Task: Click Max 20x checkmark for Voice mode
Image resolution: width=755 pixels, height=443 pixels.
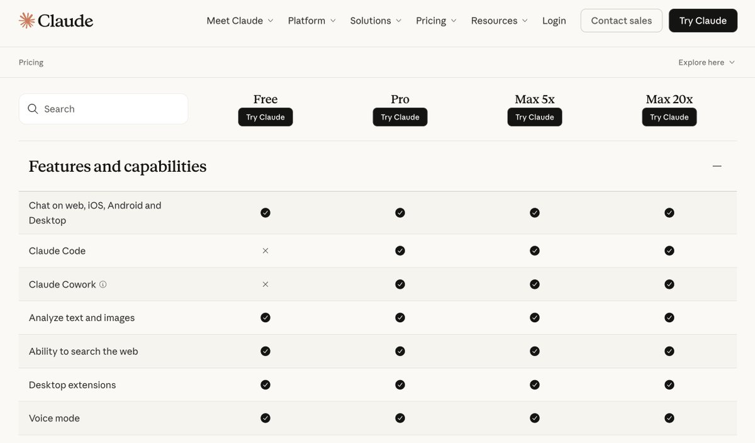Action: point(669,418)
